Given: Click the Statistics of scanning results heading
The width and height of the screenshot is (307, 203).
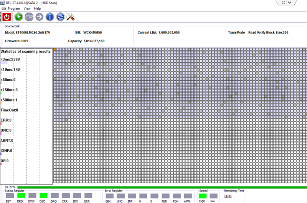Looking at the screenshot, I should (x=26, y=52).
